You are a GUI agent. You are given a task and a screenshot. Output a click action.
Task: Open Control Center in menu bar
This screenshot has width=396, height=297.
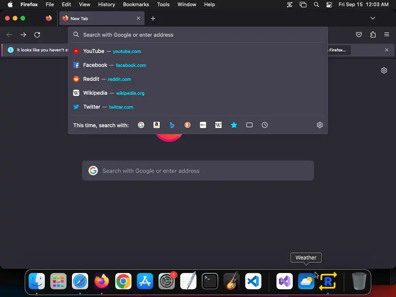pyautogui.click(x=329, y=5)
